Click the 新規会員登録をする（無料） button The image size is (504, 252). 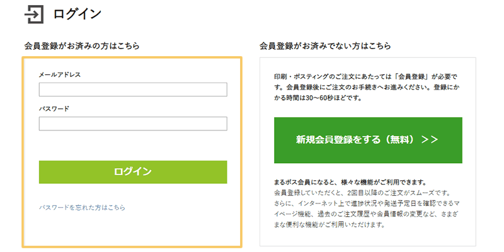(x=368, y=140)
